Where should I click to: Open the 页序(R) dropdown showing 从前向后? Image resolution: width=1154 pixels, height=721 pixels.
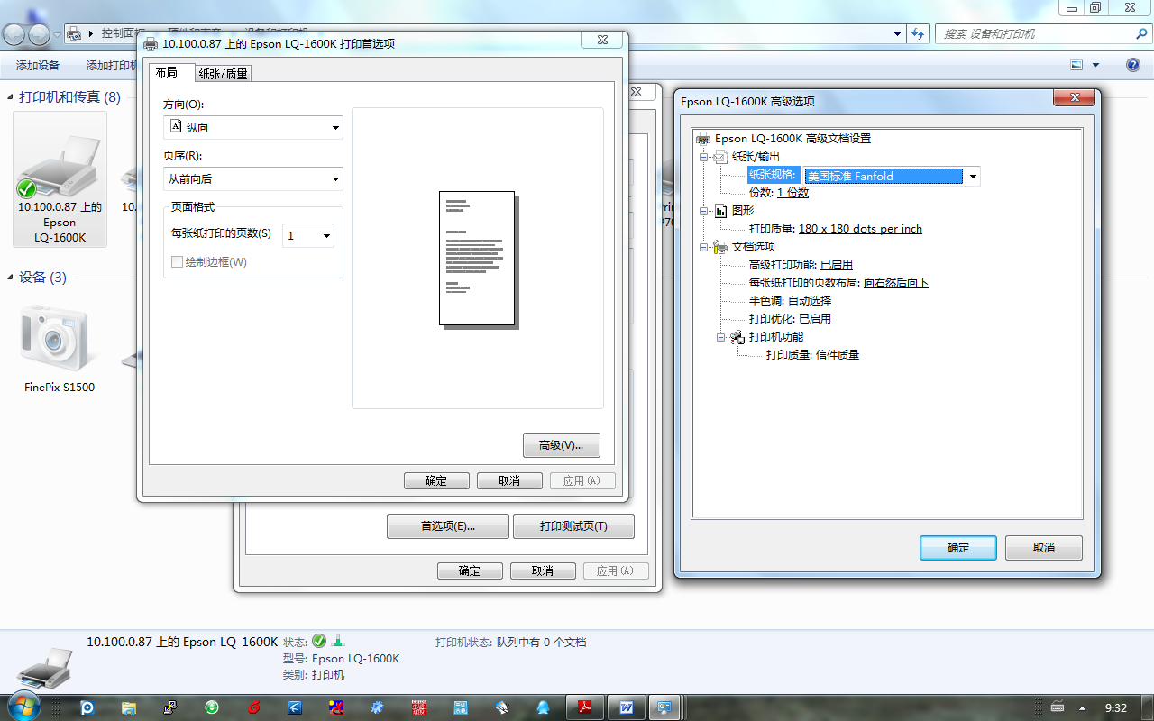click(x=253, y=179)
